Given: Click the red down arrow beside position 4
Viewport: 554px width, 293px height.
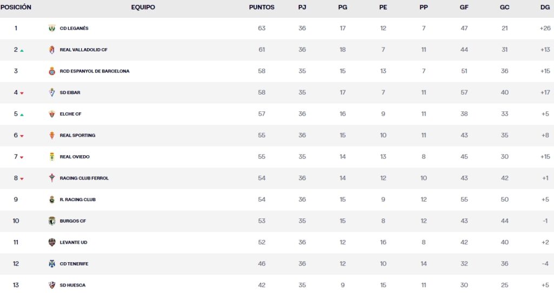Looking at the screenshot, I should tap(22, 93).
